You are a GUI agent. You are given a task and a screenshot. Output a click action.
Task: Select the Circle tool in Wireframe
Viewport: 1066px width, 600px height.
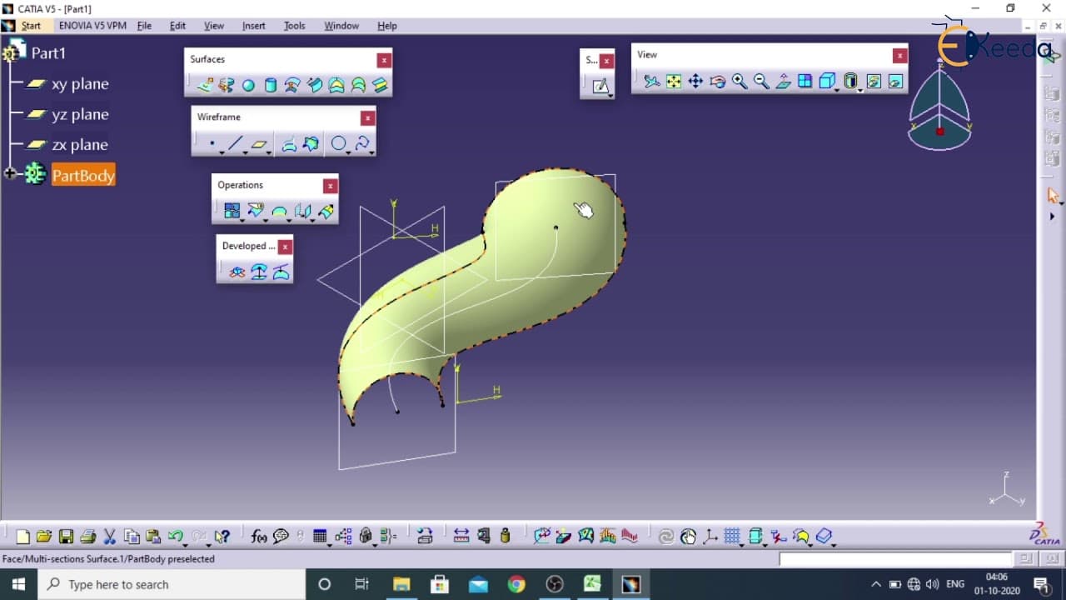point(338,143)
